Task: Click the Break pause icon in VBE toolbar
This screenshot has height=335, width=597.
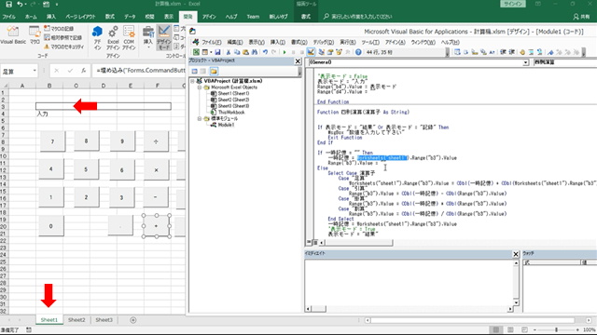Action: tap(293, 52)
